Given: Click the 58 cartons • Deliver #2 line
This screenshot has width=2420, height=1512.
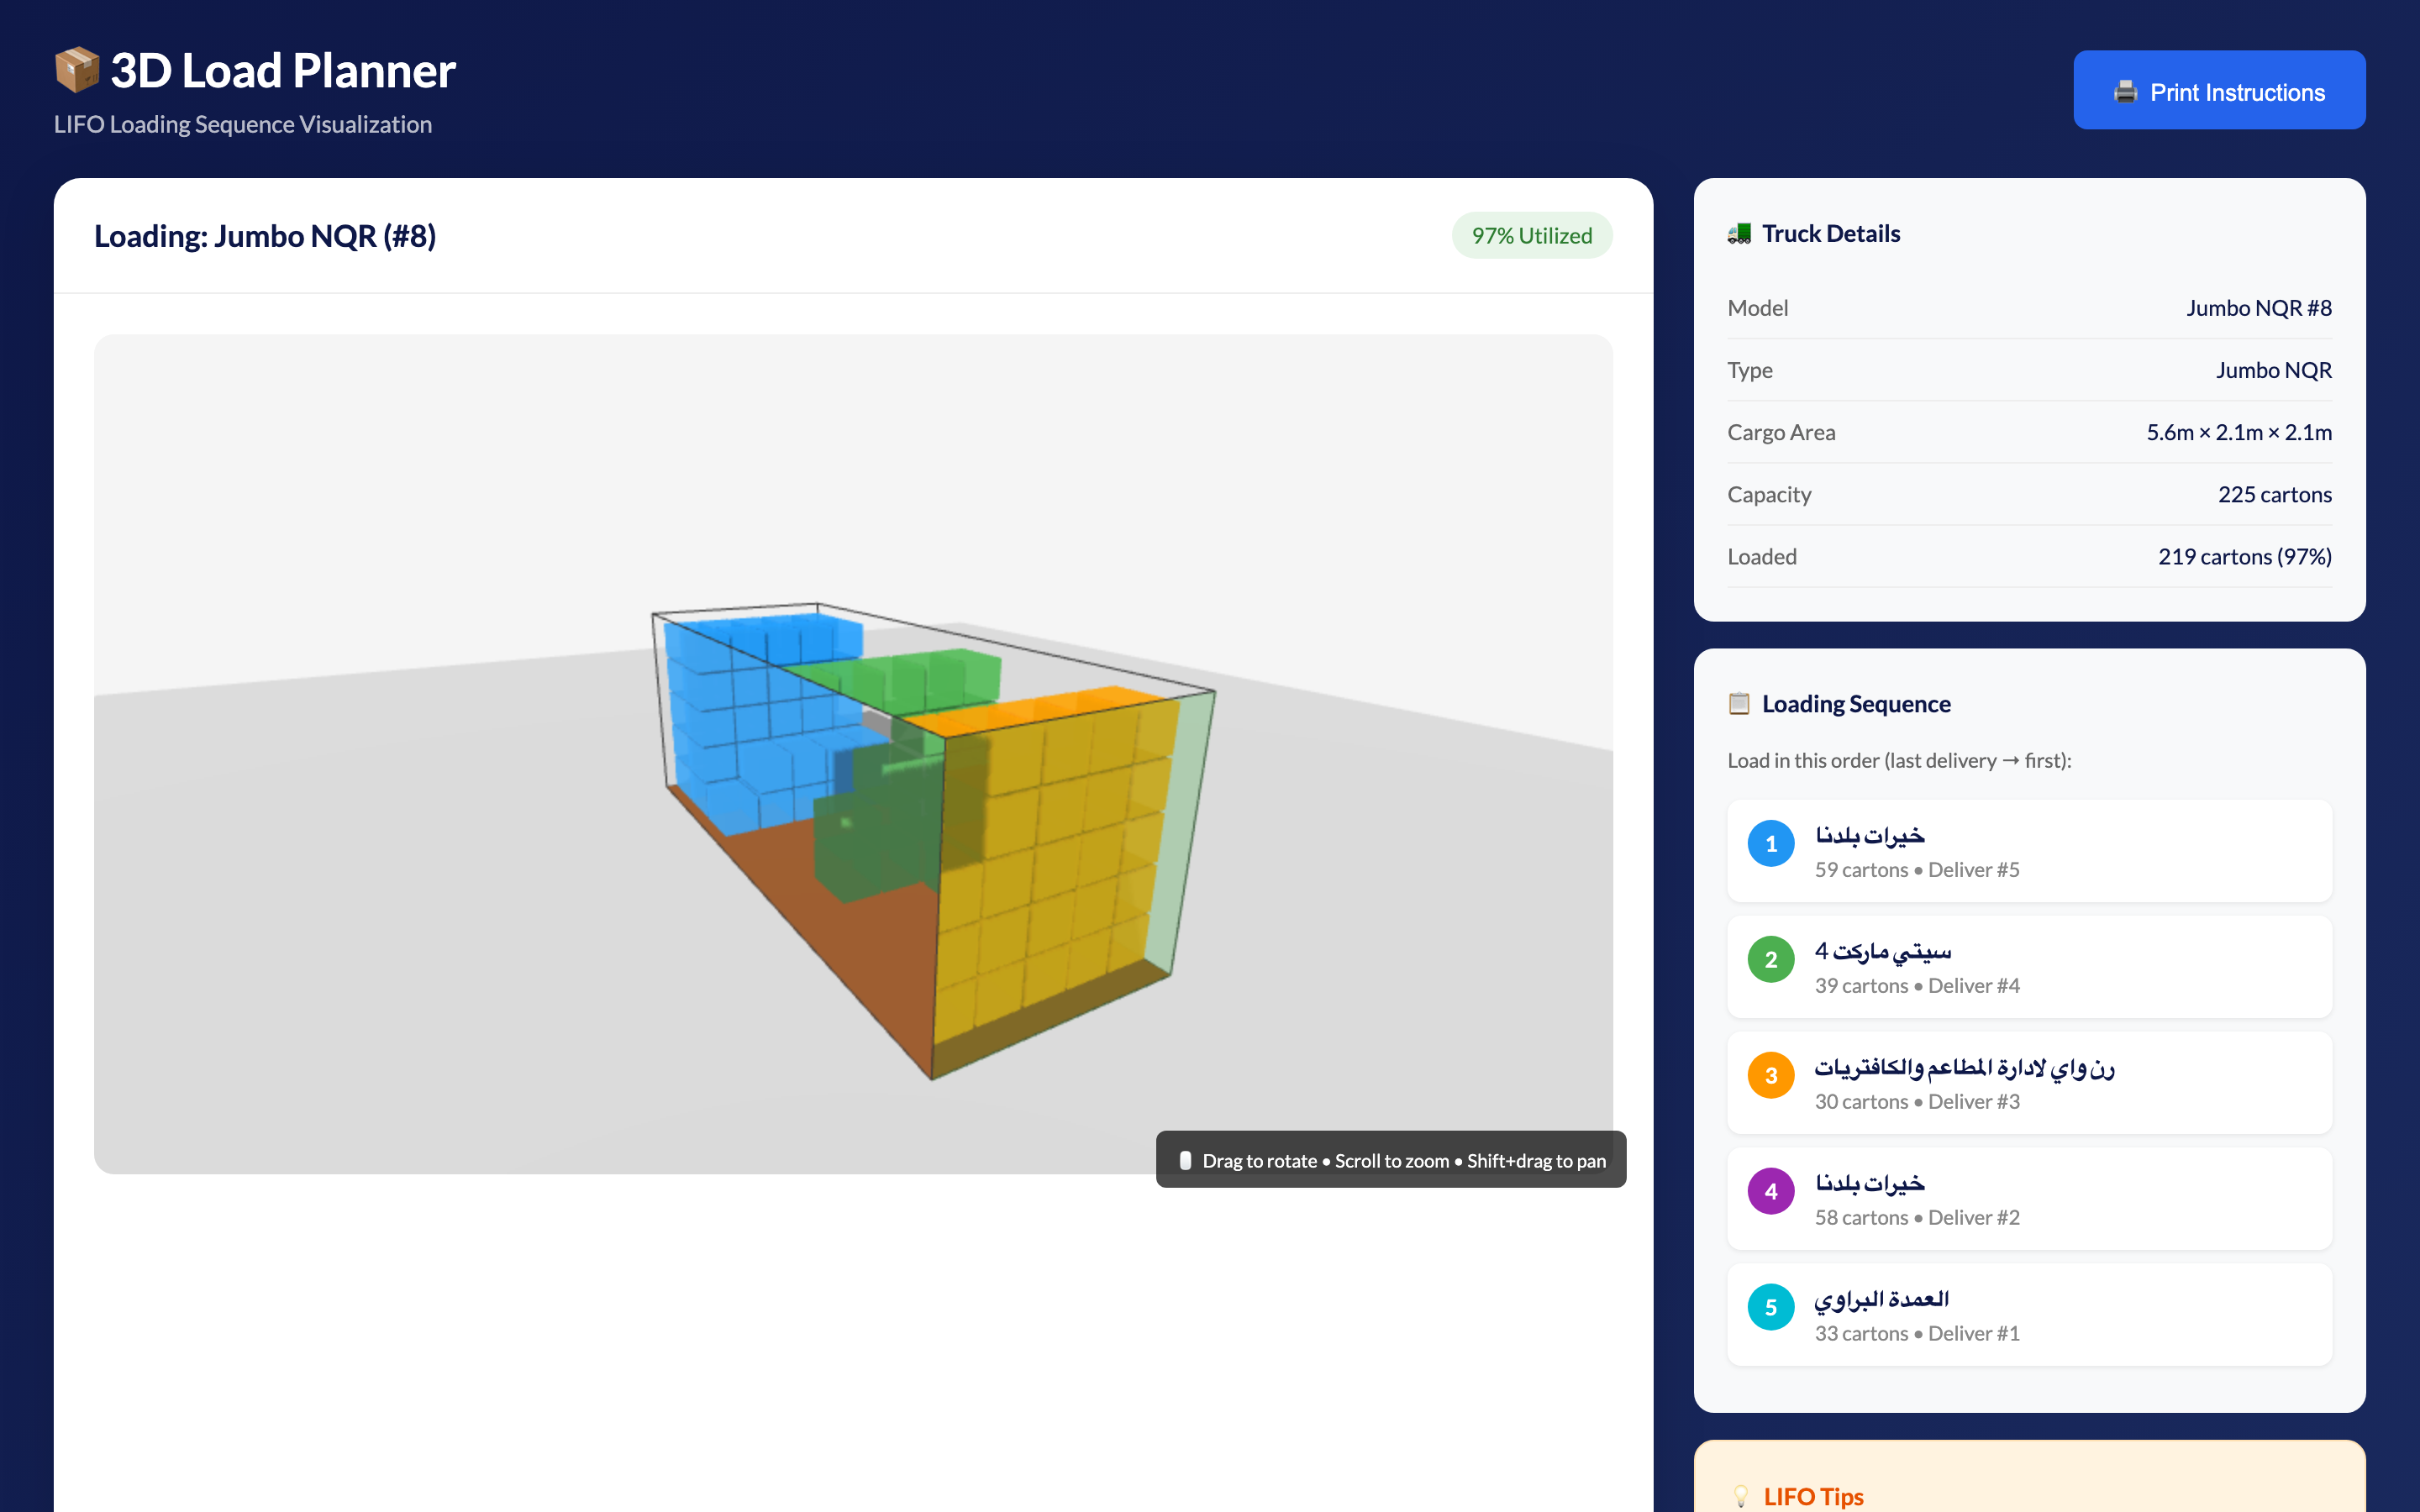Looking at the screenshot, I should coord(1917,1217).
